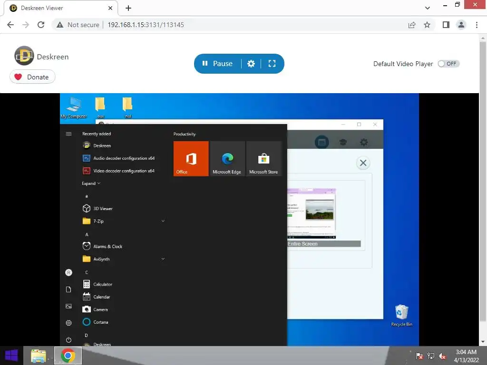Open Deskreen viewer settings gear
The image size is (487, 365).
coord(251,64)
